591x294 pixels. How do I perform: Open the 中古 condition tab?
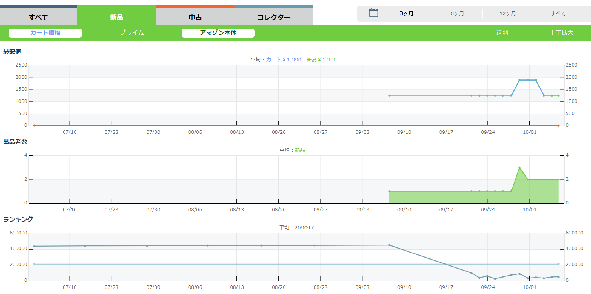pos(195,17)
